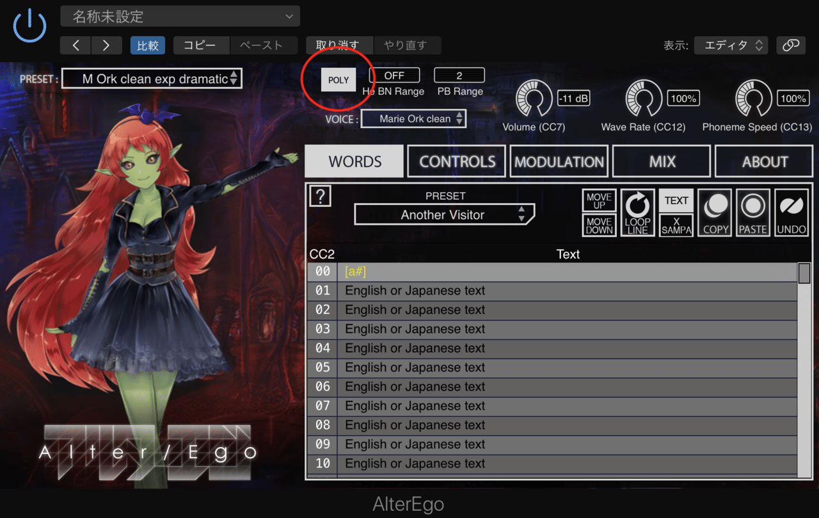This screenshot has height=518, width=819.
Task: Toggle the BN Range OFF switch
Action: [394, 75]
